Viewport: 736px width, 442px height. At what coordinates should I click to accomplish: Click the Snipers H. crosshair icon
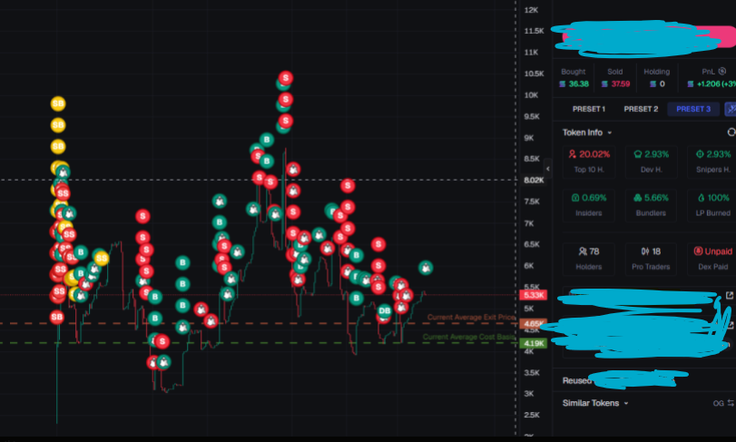700,154
